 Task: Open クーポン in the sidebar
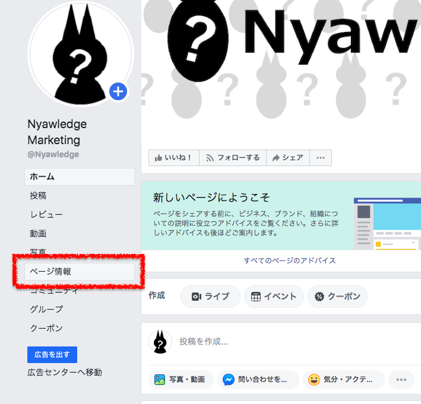pyautogui.click(x=46, y=328)
